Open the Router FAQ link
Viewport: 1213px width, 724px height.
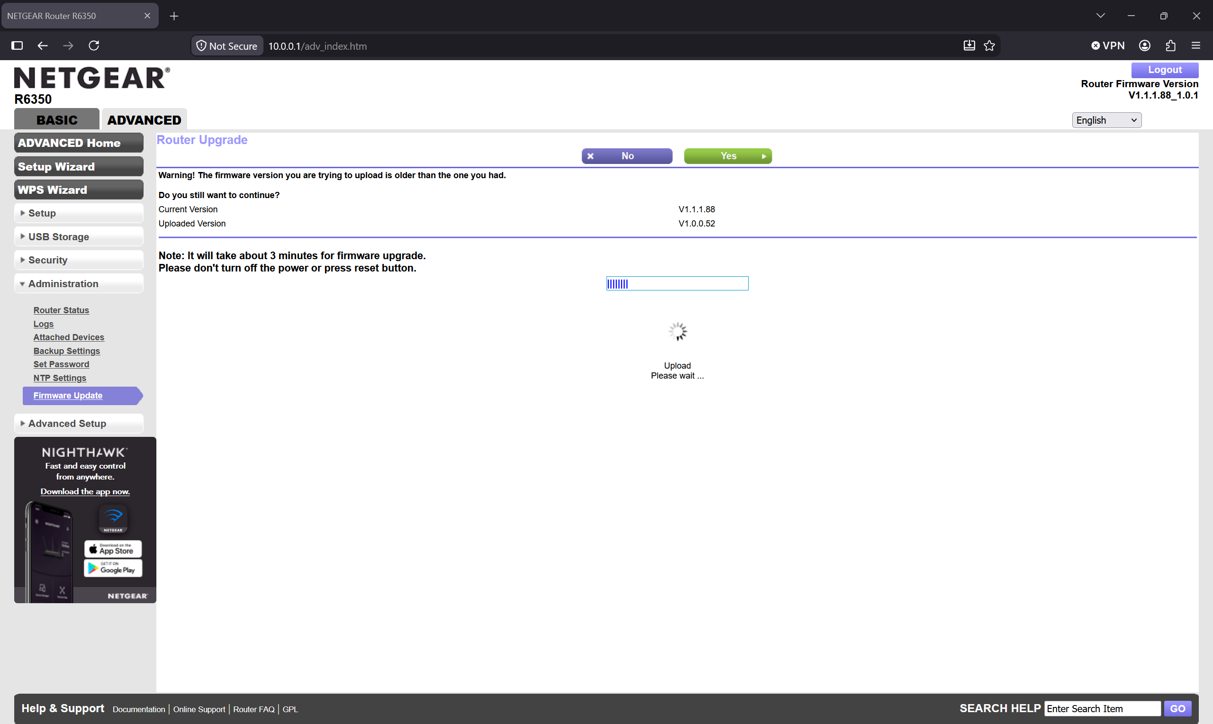(253, 709)
